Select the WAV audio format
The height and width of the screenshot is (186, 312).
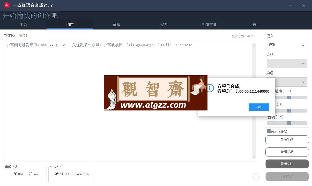pos(34,174)
